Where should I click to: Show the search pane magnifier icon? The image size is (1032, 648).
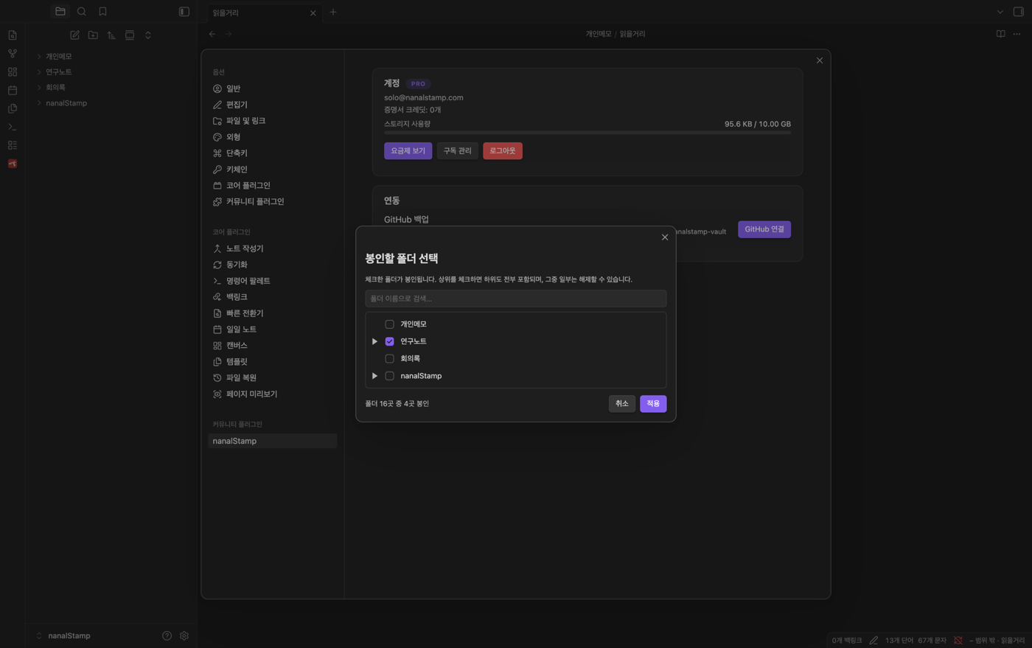pos(82,12)
